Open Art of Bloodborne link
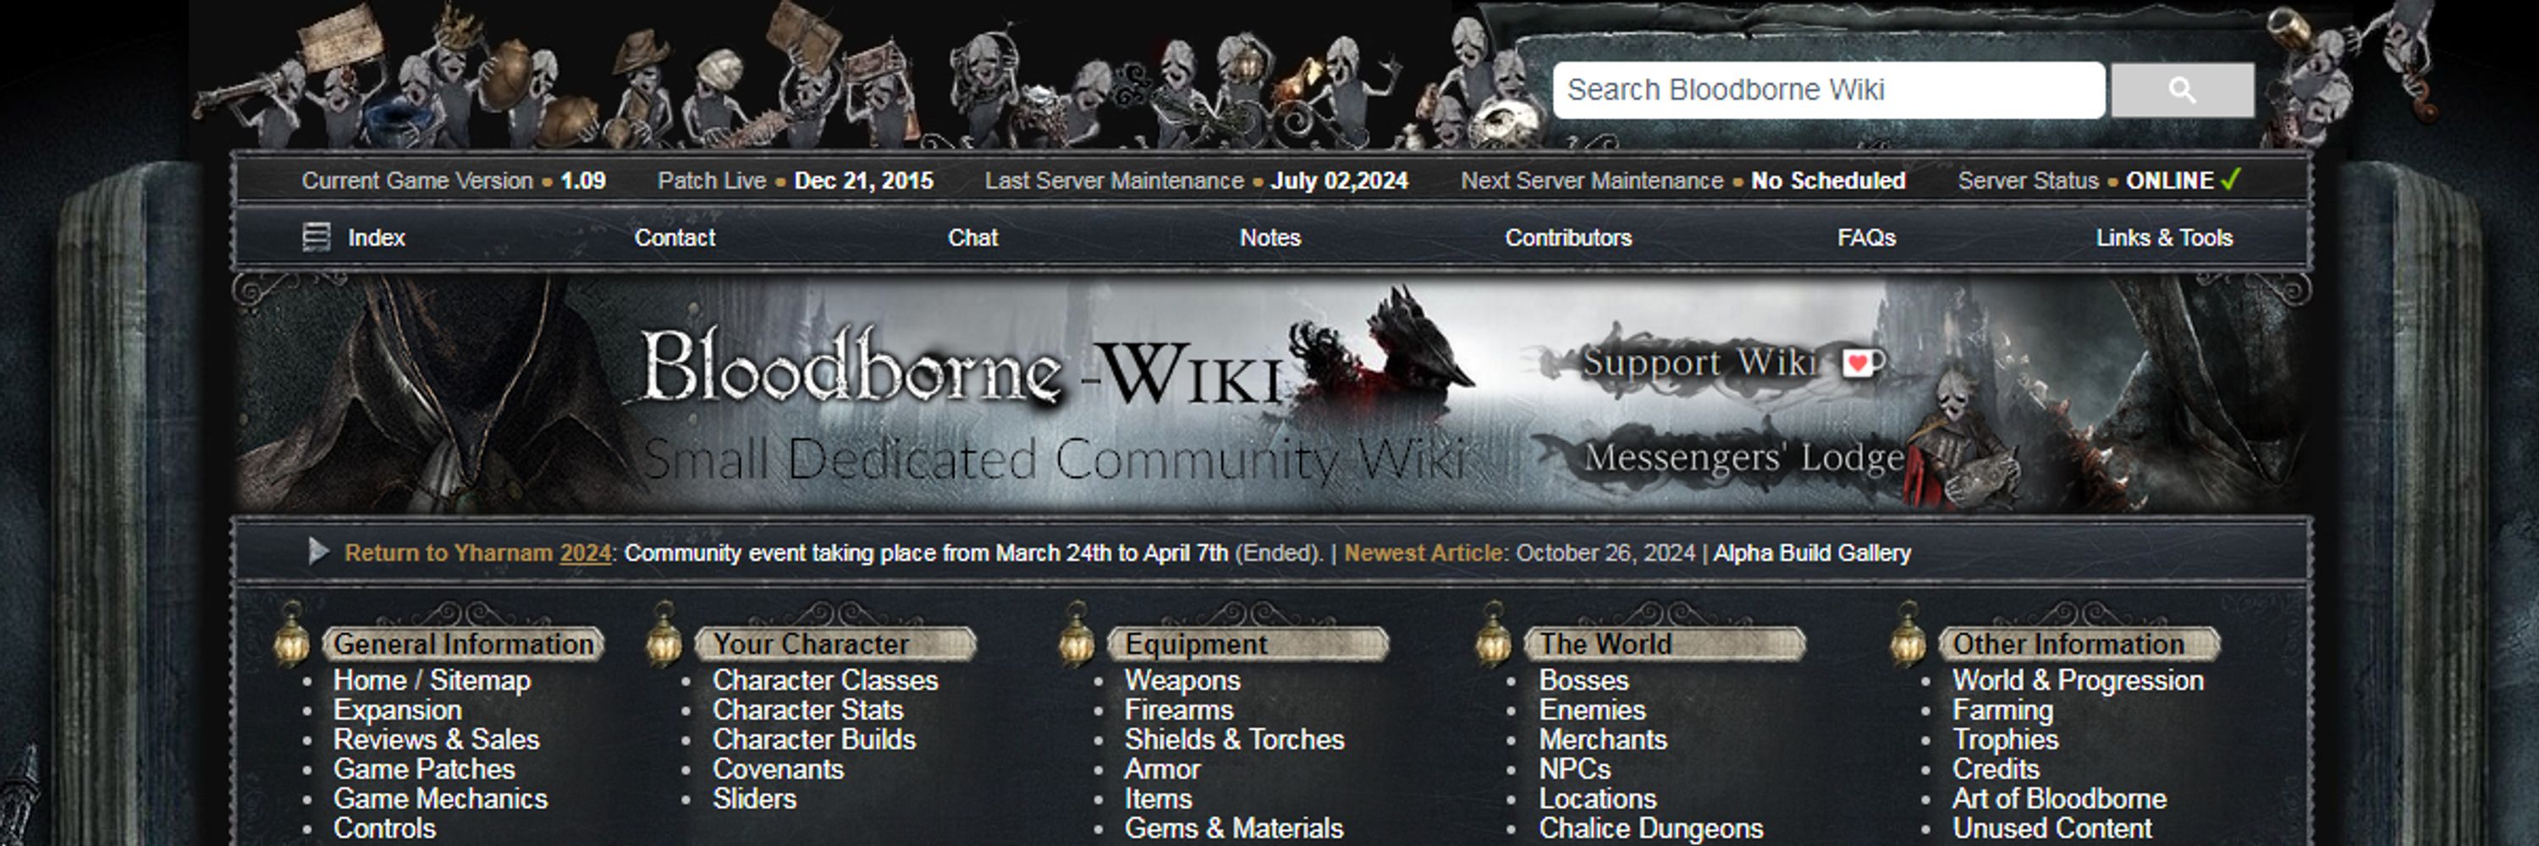This screenshot has height=846, width=2539. coord(2059,799)
